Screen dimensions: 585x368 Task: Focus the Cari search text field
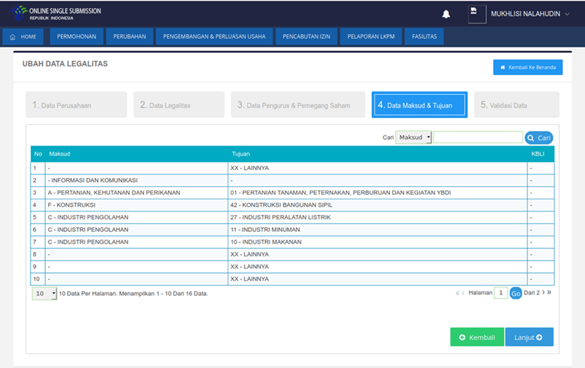pos(478,137)
